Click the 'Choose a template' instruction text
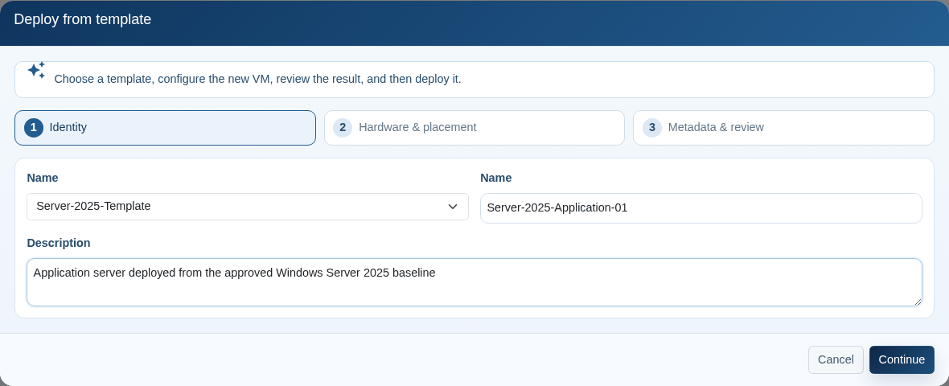Image resolution: width=949 pixels, height=386 pixels. click(x=258, y=80)
